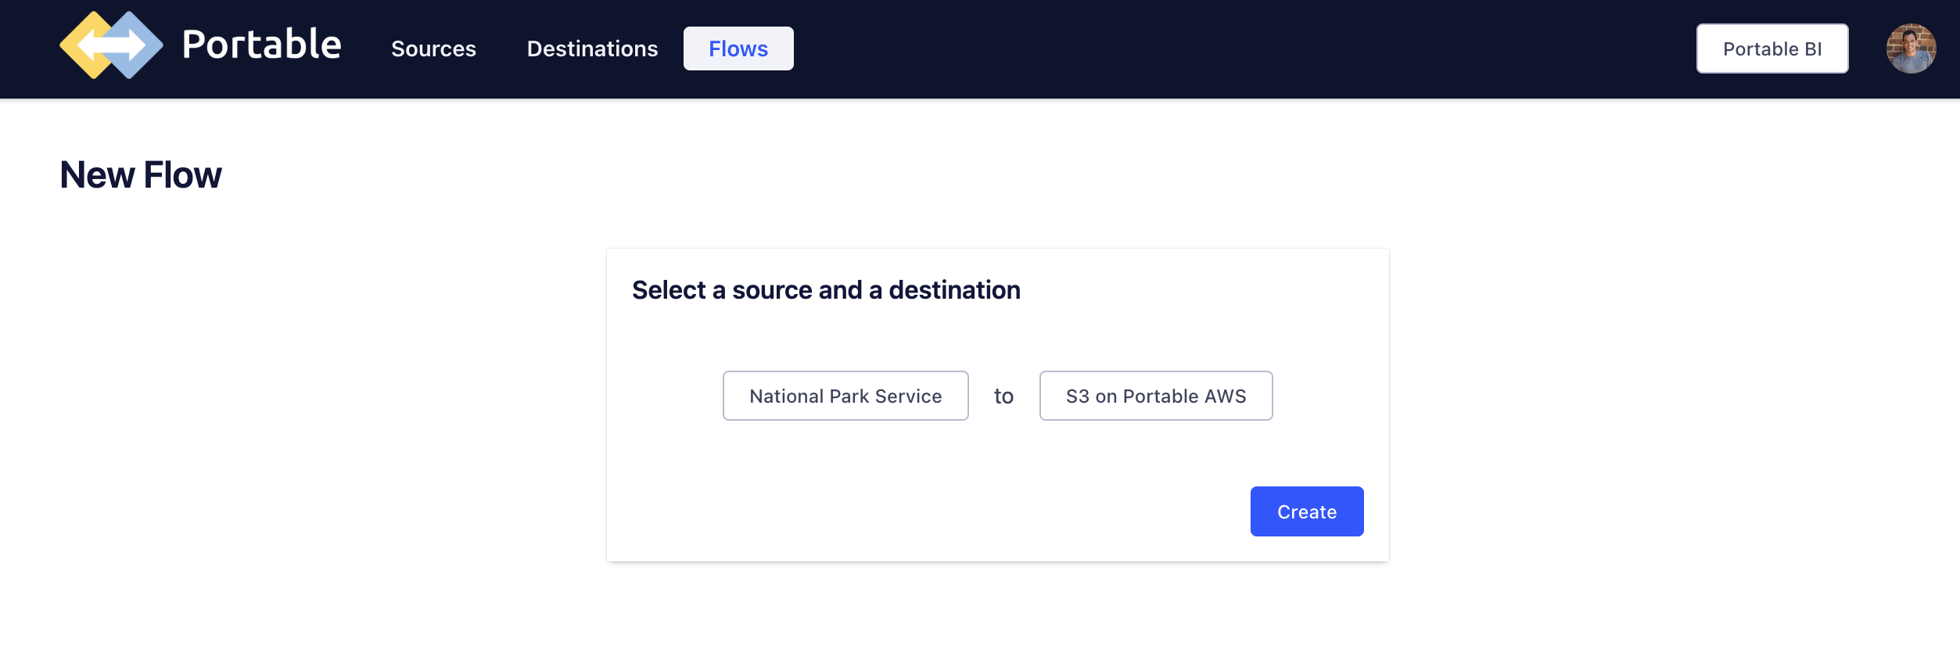Open Portable BI from the header
The image size is (1960, 660).
pos(1772,49)
